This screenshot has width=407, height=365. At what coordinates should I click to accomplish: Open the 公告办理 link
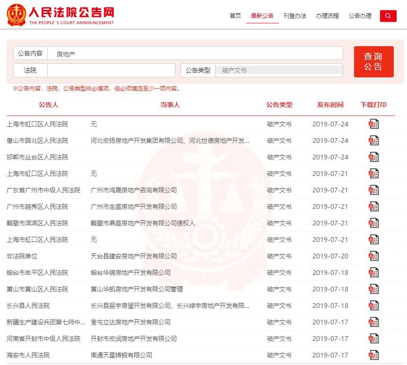360,16
